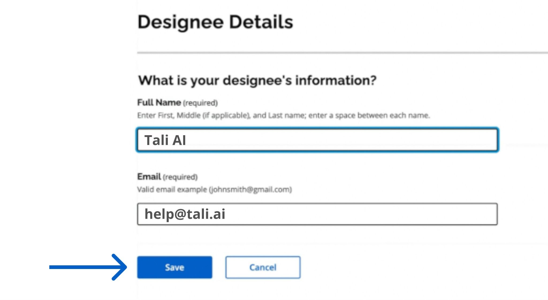Viewport: 548px width, 300px height.
Task: Click the 'Email' field label
Action: click(149, 177)
